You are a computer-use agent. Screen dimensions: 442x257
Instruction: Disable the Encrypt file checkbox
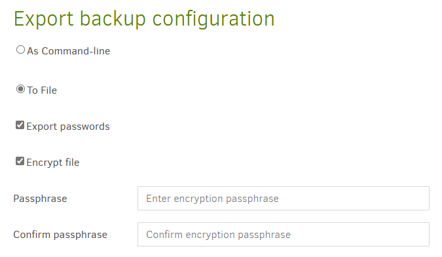(20, 161)
